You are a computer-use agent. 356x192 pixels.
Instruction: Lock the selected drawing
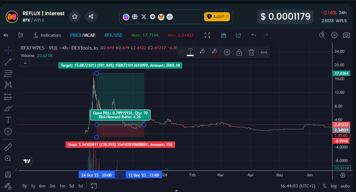[239, 52]
